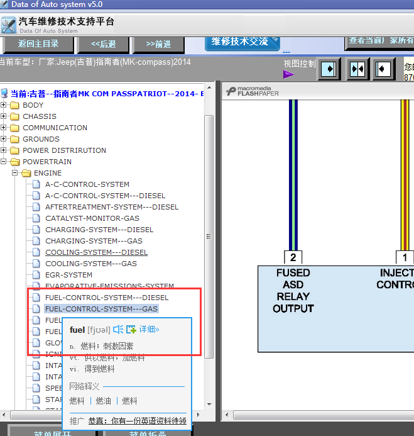Open COOLING-SYSTEM---GAS document

coord(91,264)
